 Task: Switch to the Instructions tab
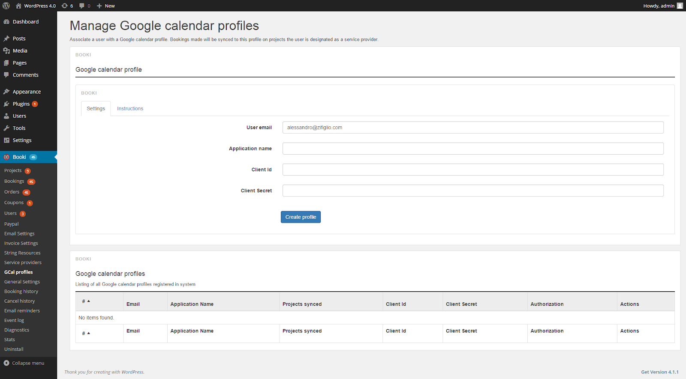(x=130, y=109)
